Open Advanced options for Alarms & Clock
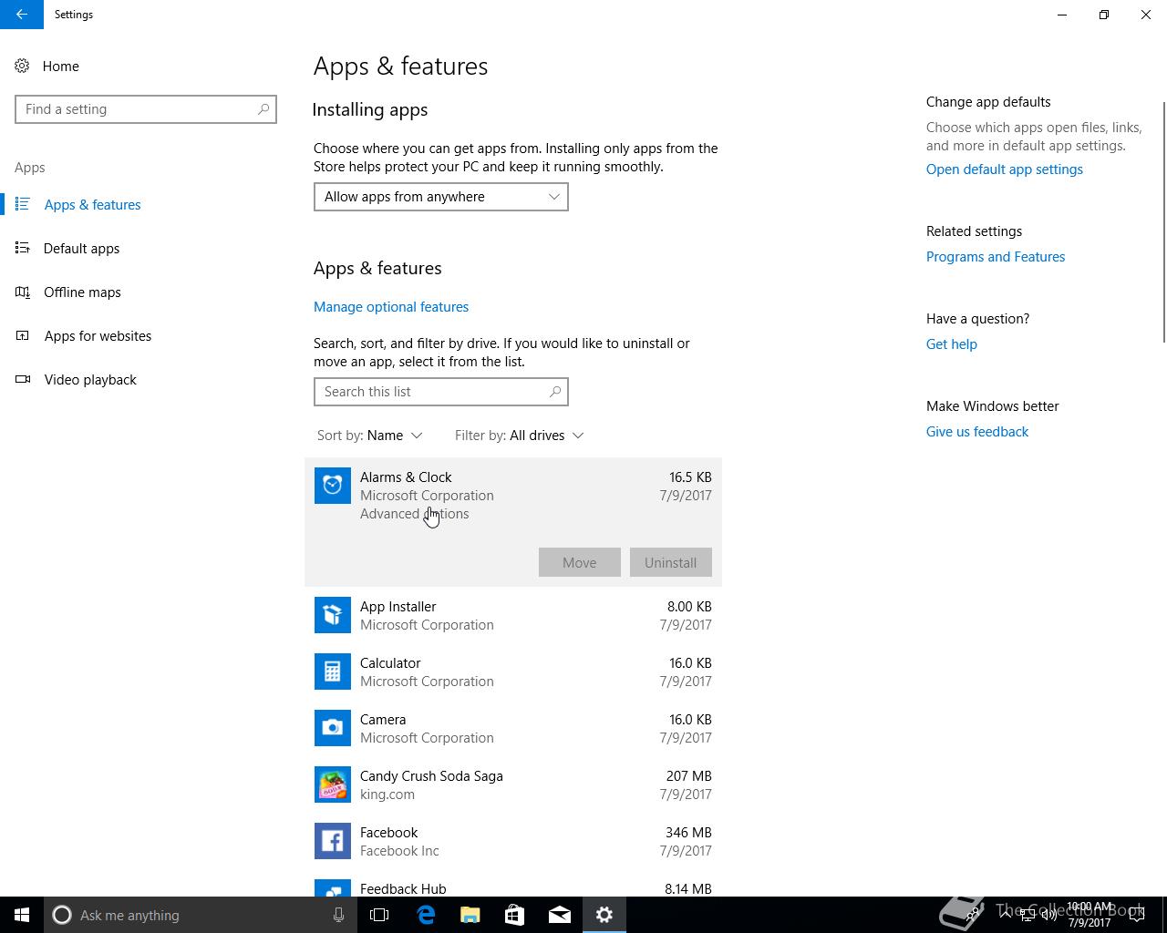This screenshot has width=1167, height=933. 415,514
